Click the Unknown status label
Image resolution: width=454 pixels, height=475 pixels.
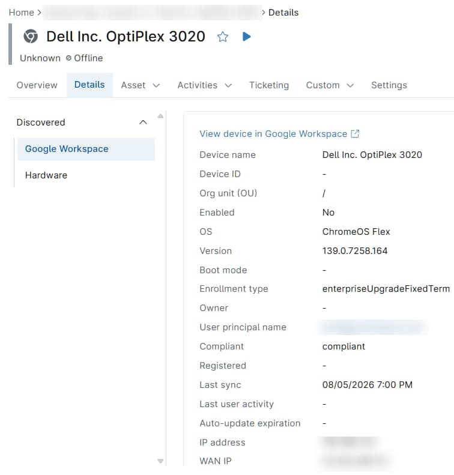pos(40,58)
